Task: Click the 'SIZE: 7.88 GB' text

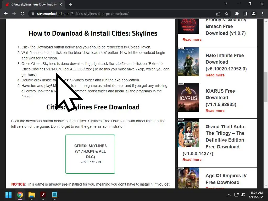Action: pos(91,162)
